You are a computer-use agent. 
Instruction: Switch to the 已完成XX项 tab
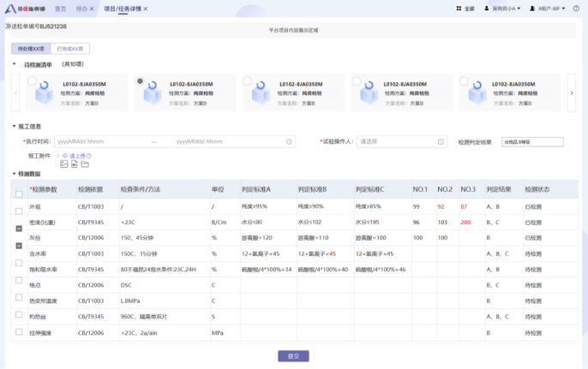(x=69, y=49)
